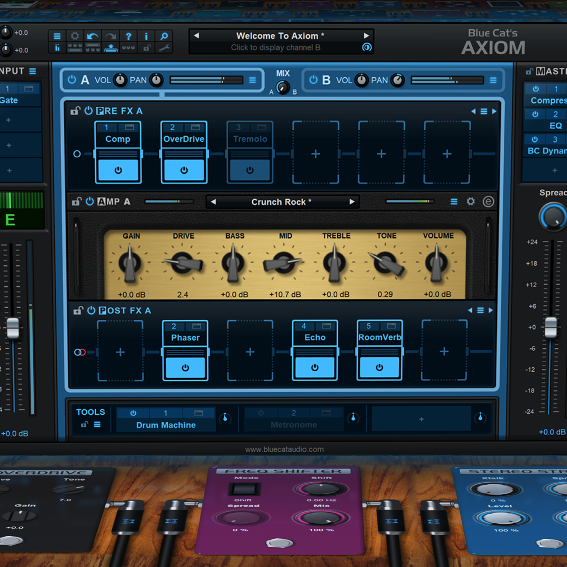Open AMP A menu icon
The width and height of the screenshot is (567, 567).
(454, 202)
